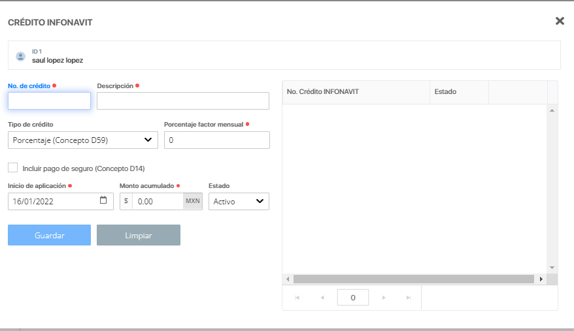Sort by No. Crédito INFONAVIT column
Image resolution: width=574 pixels, height=331 pixels.
pyautogui.click(x=356, y=92)
